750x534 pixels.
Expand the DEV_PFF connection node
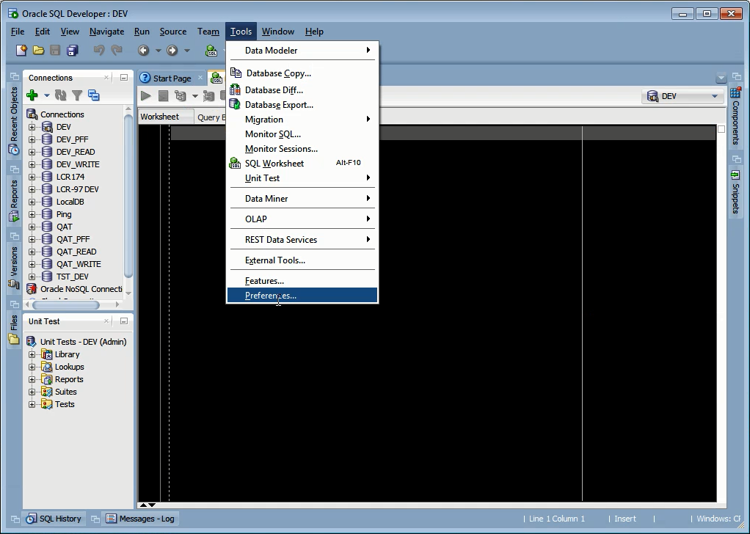[32, 139]
